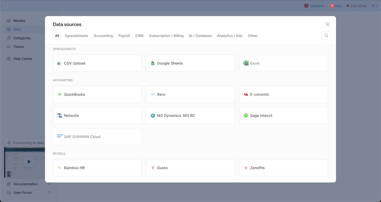Click the Zenefits logo icon
This screenshot has height=202, width=381.
[246, 168]
